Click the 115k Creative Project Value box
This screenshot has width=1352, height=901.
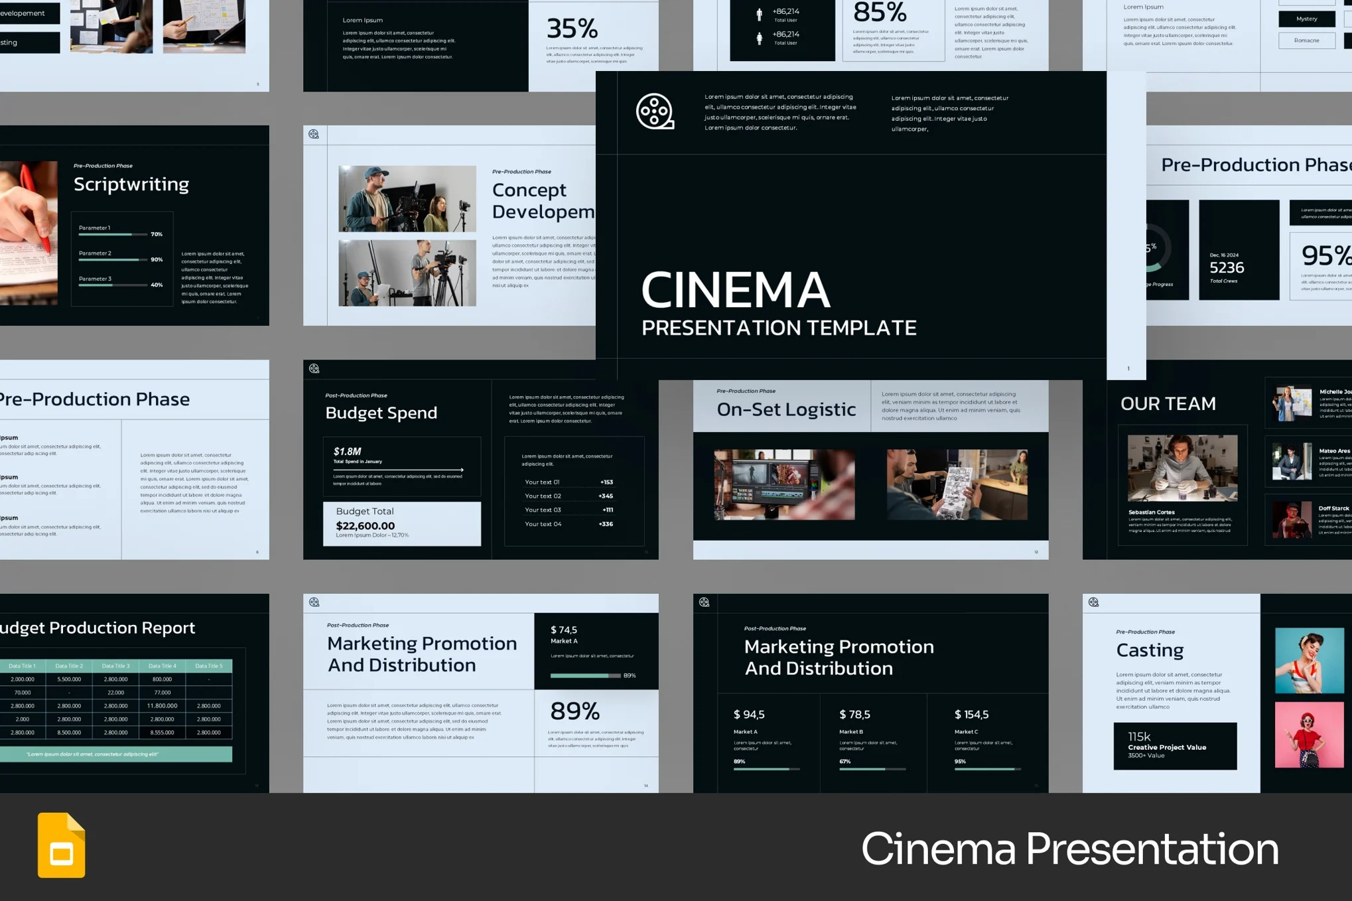click(1175, 746)
